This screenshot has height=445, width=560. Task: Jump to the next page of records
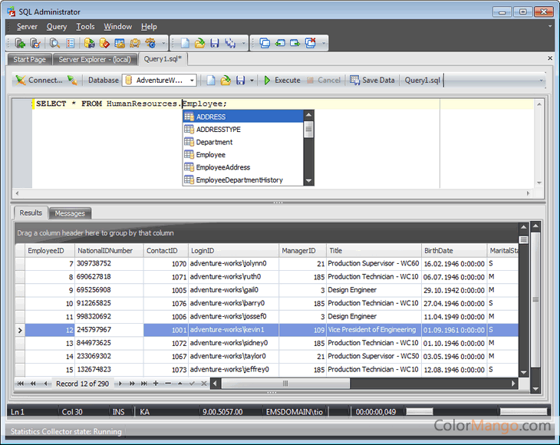point(132,384)
